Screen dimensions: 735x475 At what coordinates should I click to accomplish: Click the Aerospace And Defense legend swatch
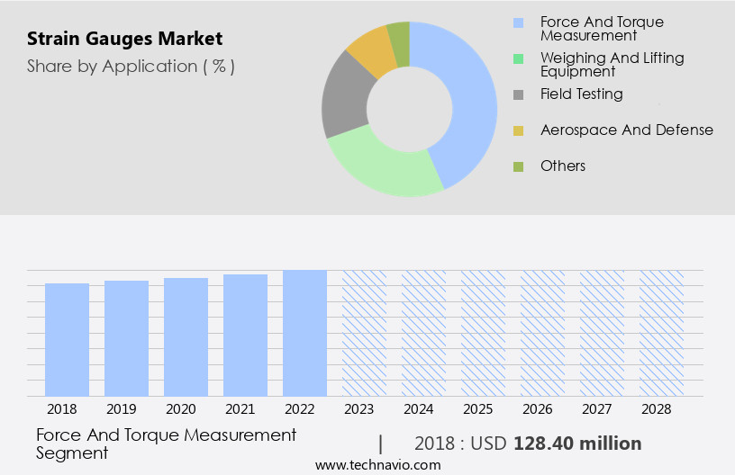(x=518, y=130)
